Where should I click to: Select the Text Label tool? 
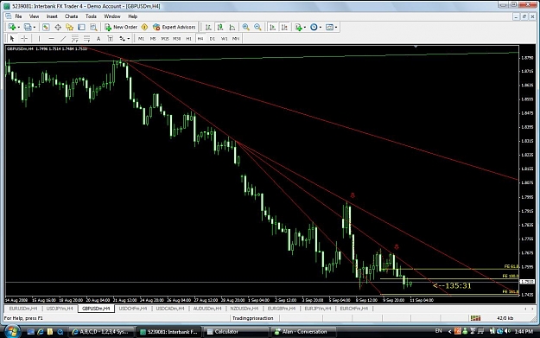pyautogui.click(x=111, y=39)
